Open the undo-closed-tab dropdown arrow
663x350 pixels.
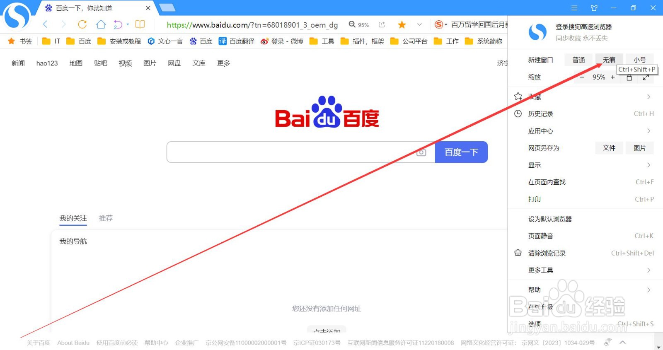point(128,24)
